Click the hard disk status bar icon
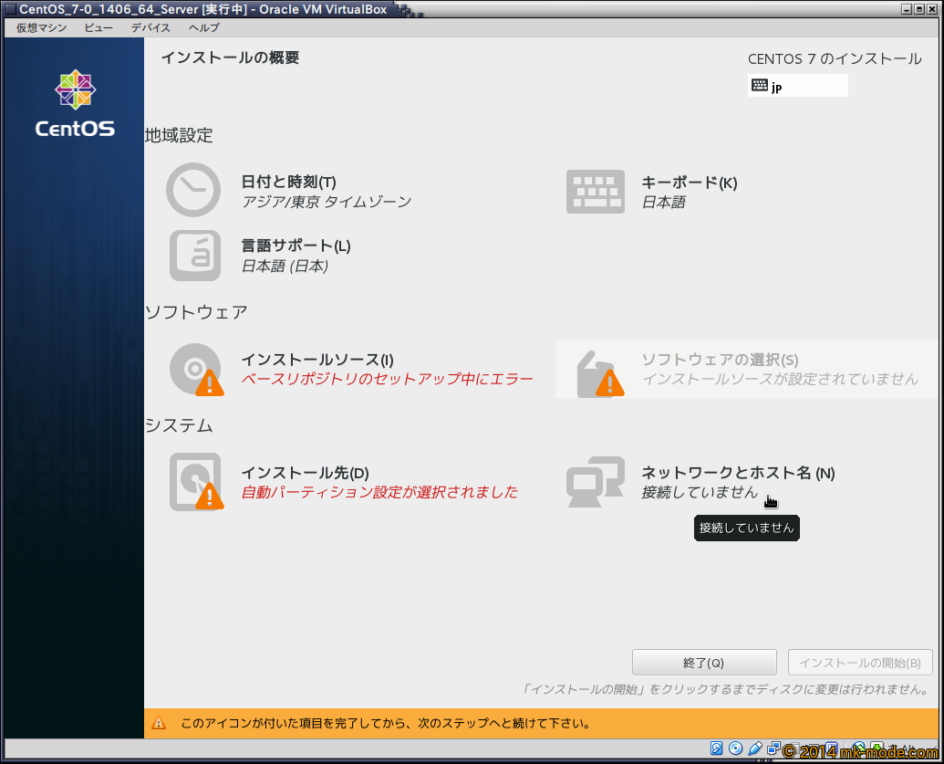The width and height of the screenshot is (944, 764). (717, 748)
